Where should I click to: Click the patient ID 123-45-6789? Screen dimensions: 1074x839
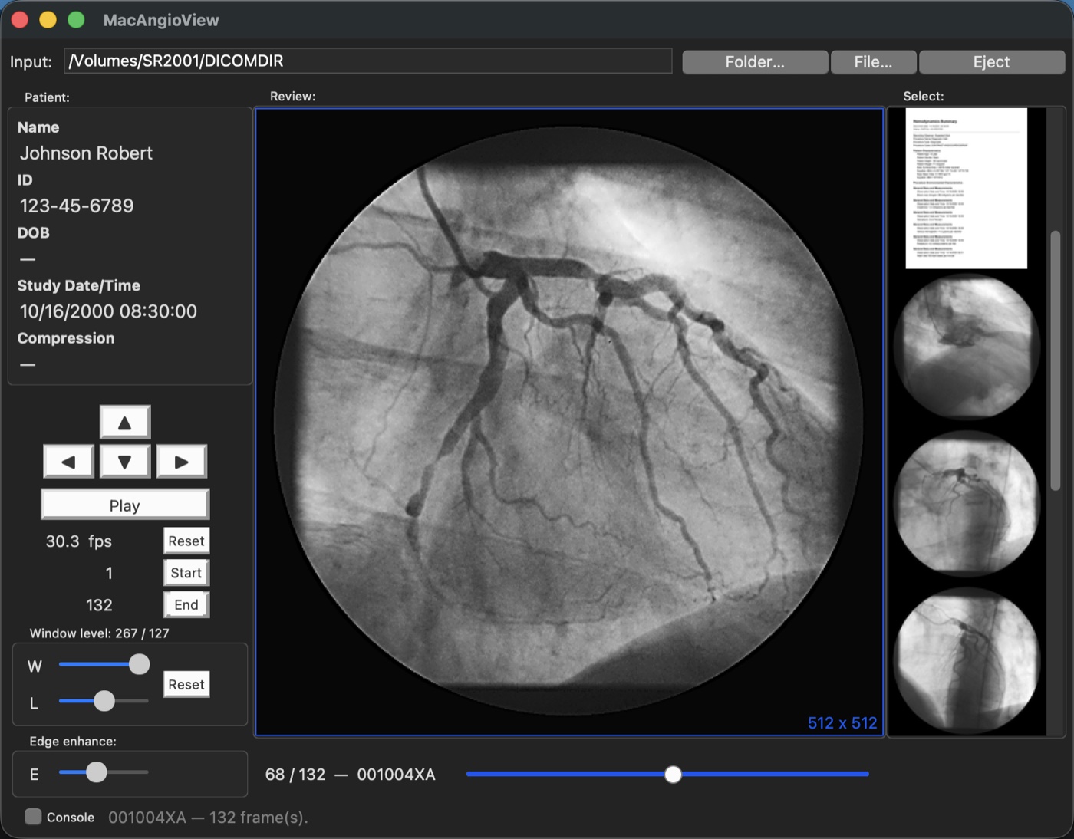tap(77, 206)
